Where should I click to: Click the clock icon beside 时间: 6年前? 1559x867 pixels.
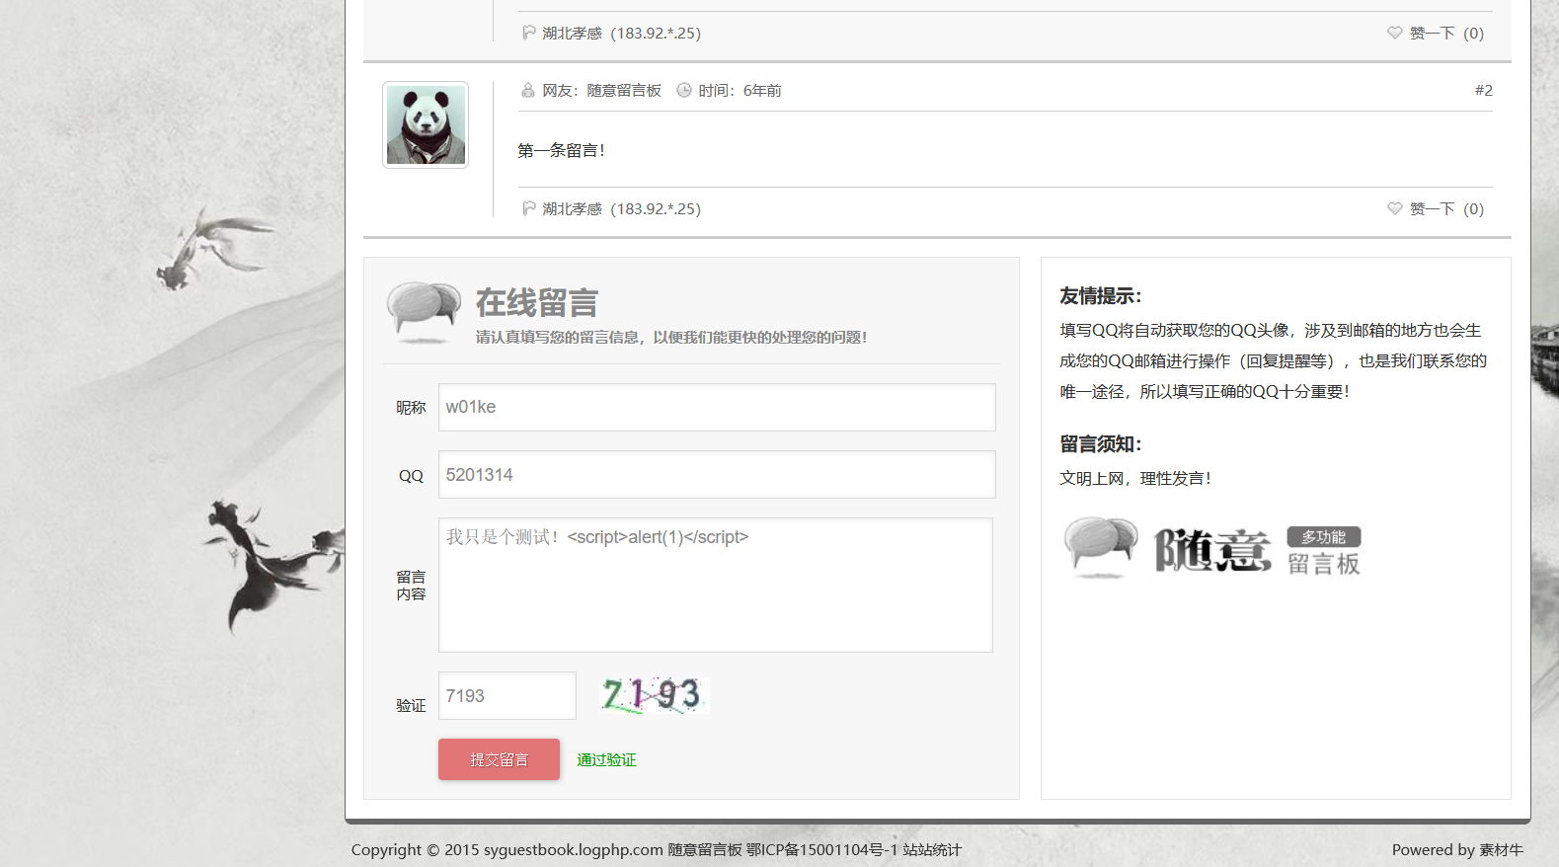pyautogui.click(x=684, y=90)
